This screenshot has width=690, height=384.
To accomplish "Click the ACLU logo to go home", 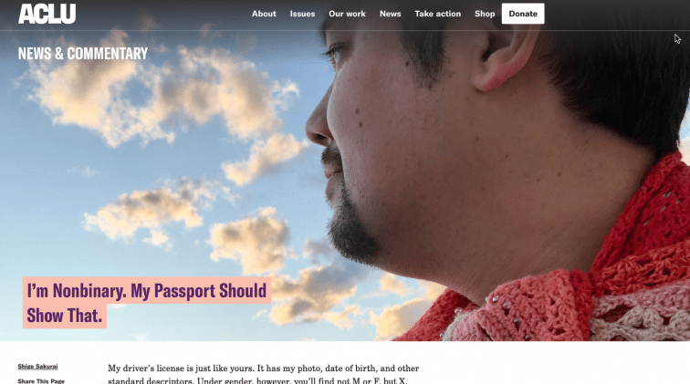I will click(47, 14).
